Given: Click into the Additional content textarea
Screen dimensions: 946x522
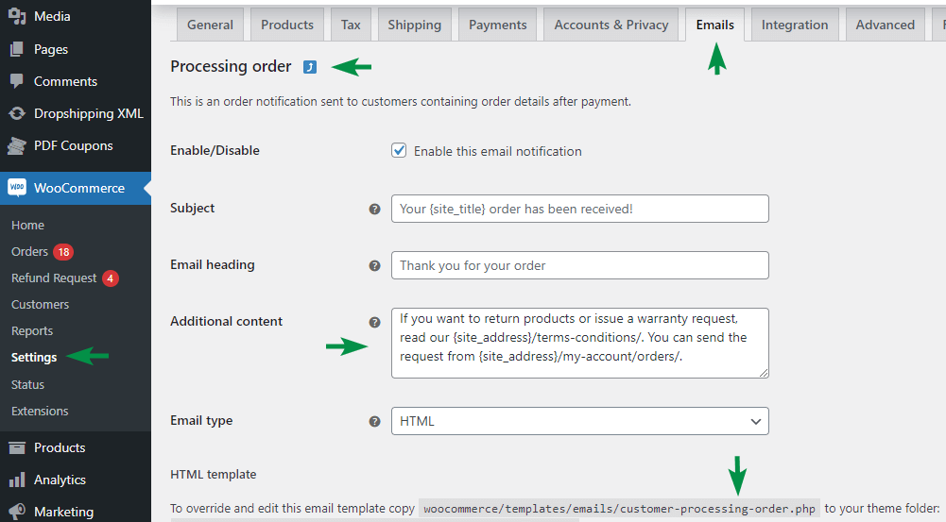Looking at the screenshot, I should [579, 343].
